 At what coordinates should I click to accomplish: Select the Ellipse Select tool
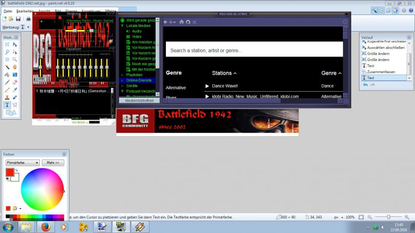(x=7, y=60)
